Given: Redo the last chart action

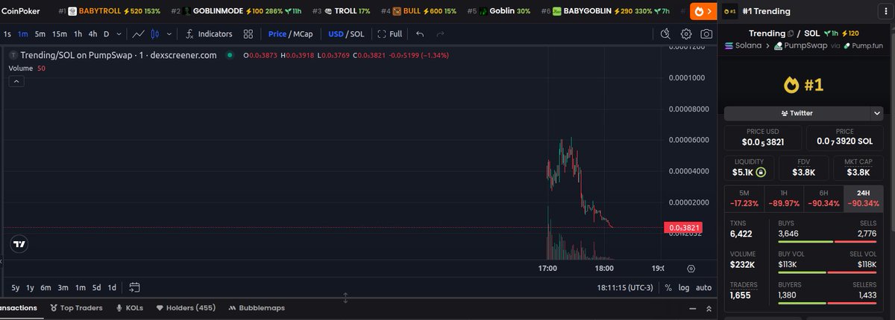Looking at the screenshot, I should (x=440, y=33).
